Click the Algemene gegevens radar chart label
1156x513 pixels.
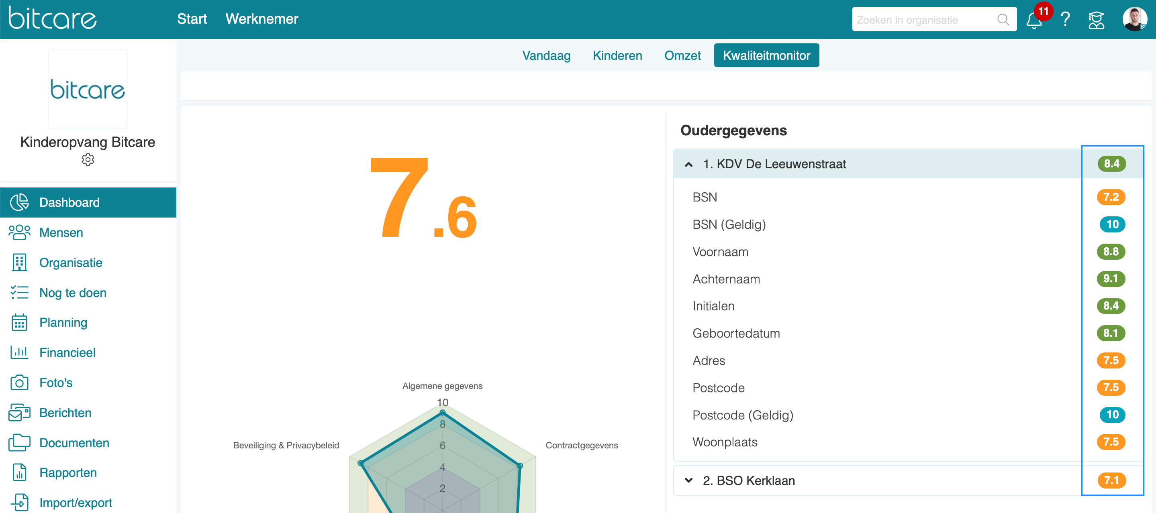(x=442, y=386)
